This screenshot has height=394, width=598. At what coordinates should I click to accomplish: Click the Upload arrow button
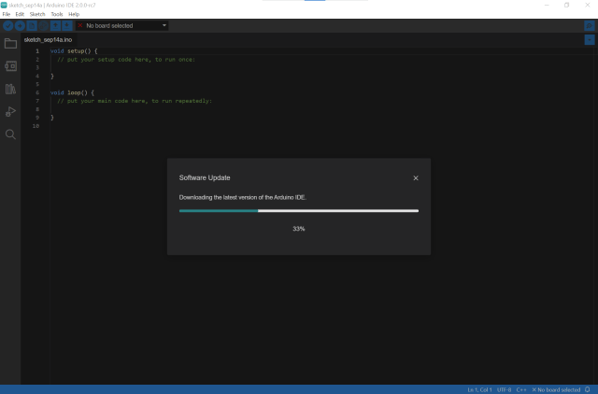[20, 25]
